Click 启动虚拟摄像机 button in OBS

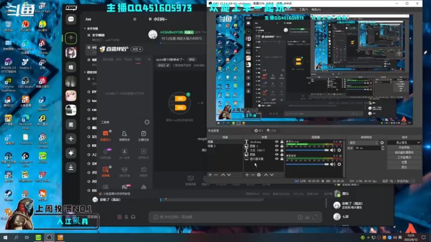[x=404, y=153]
